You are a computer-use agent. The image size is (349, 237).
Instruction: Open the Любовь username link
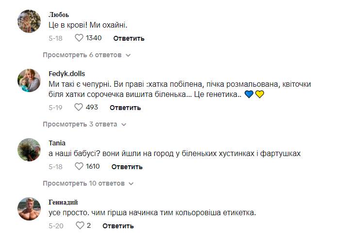[59, 15]
